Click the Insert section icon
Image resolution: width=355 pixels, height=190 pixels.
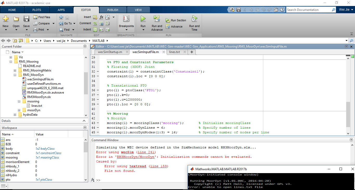pyautogui.click(x=95, y=17)
